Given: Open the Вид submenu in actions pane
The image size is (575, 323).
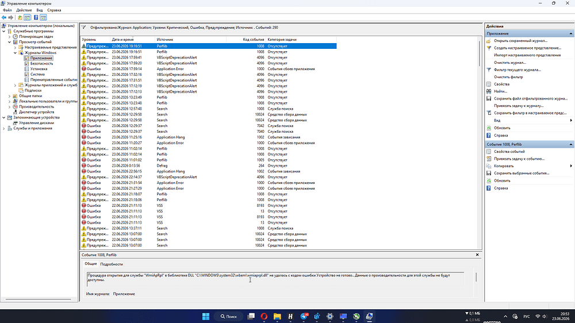Looking at the screenshot, I should point(497,121).
